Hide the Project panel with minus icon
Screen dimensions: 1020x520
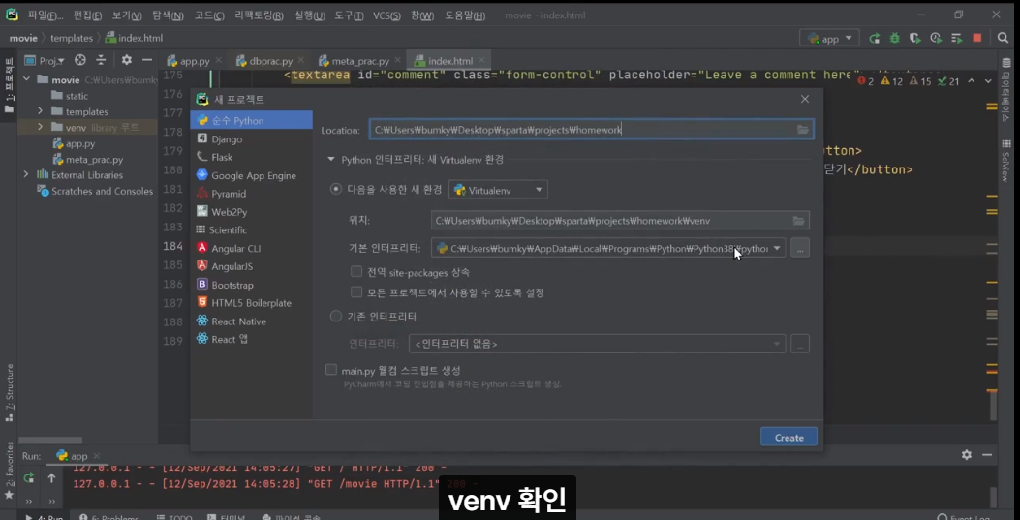[147, 60]
